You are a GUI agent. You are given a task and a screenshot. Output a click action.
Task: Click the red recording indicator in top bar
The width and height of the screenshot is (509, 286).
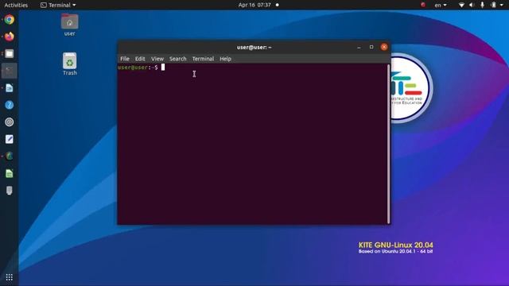point(423,5)
